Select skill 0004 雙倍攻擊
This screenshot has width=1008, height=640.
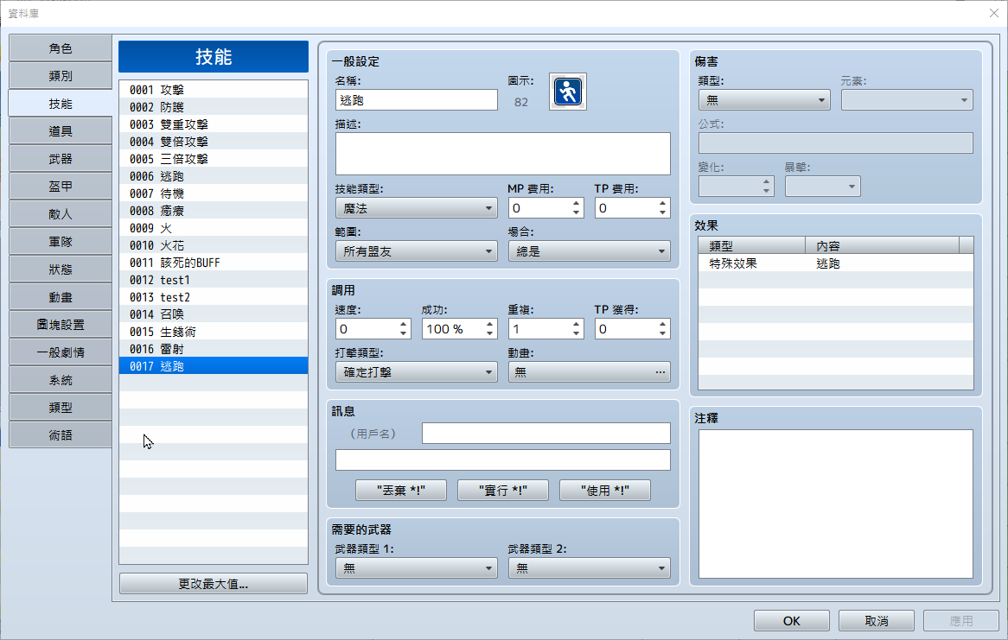pyautogui.click(x=214, y=142)
